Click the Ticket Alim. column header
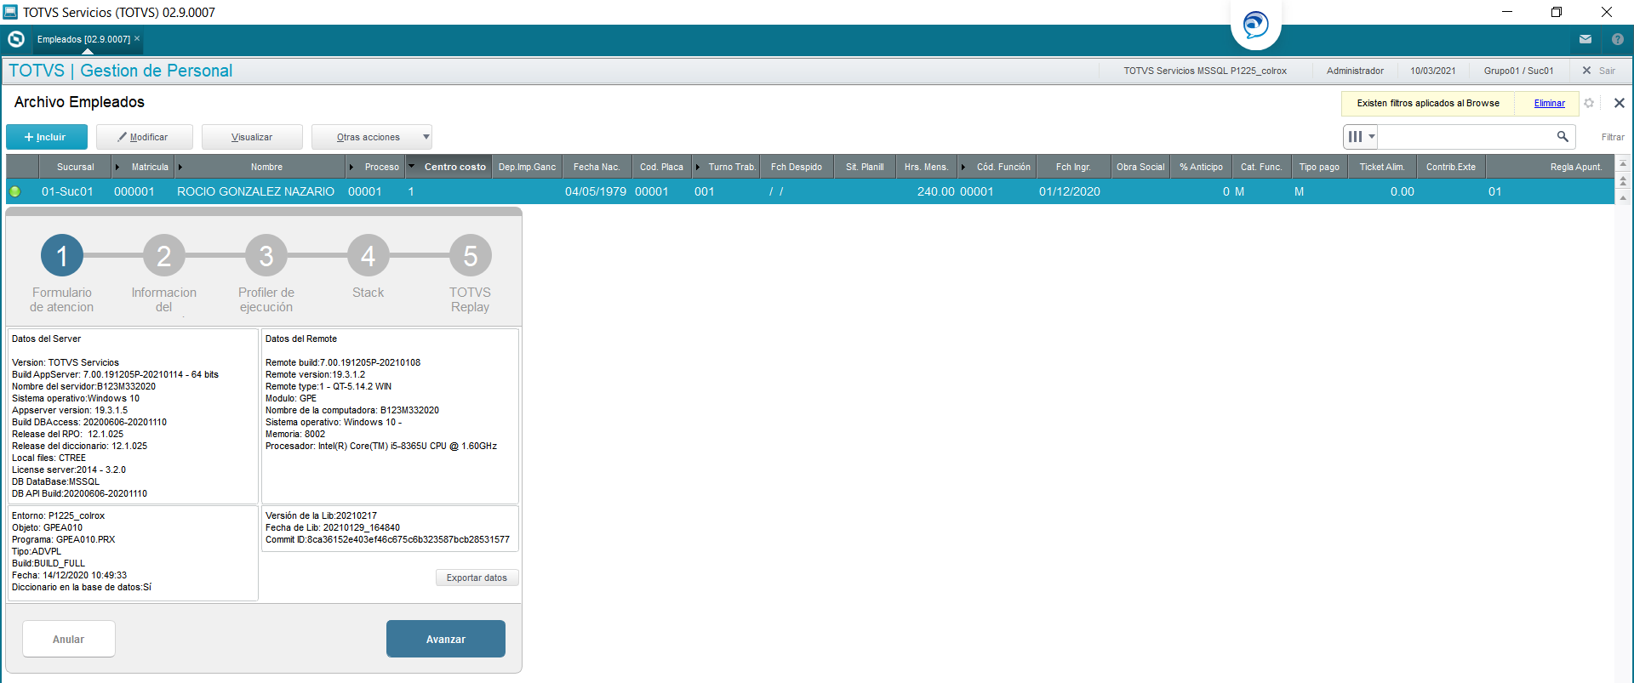Image resolution: width=1634 pixels, height=683 pixels. point(1382,167)
